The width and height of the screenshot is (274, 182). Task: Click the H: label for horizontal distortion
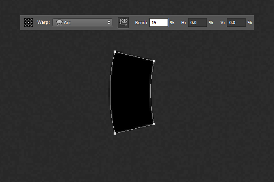click(183, 22)
